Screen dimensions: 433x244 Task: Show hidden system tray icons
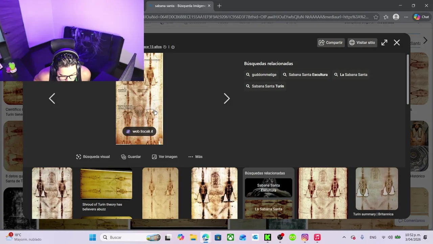[x=344, y=237]
